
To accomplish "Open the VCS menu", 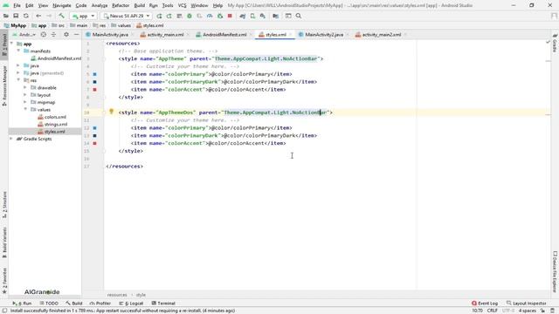I will click(182, 5).
